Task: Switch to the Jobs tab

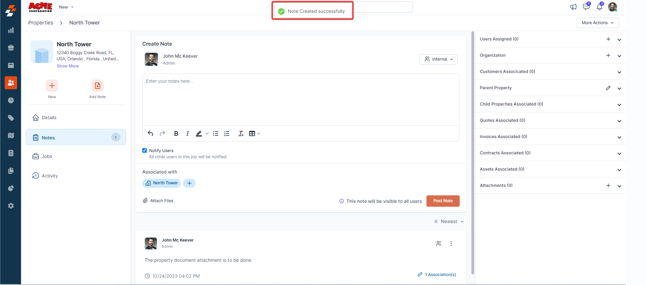Action: pos(47,157)
